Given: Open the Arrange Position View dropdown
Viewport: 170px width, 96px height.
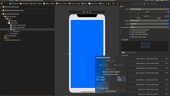Looking at the screenshot, I should coord(149,21).
